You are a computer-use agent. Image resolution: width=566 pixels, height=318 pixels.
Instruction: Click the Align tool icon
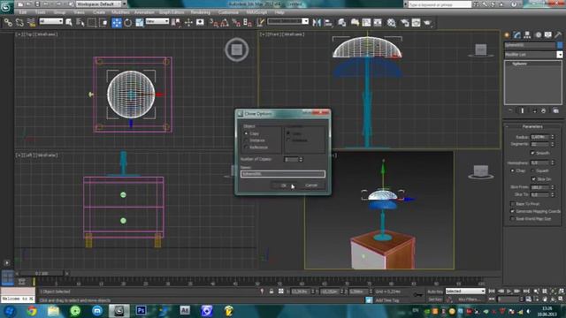coord(328,23)
